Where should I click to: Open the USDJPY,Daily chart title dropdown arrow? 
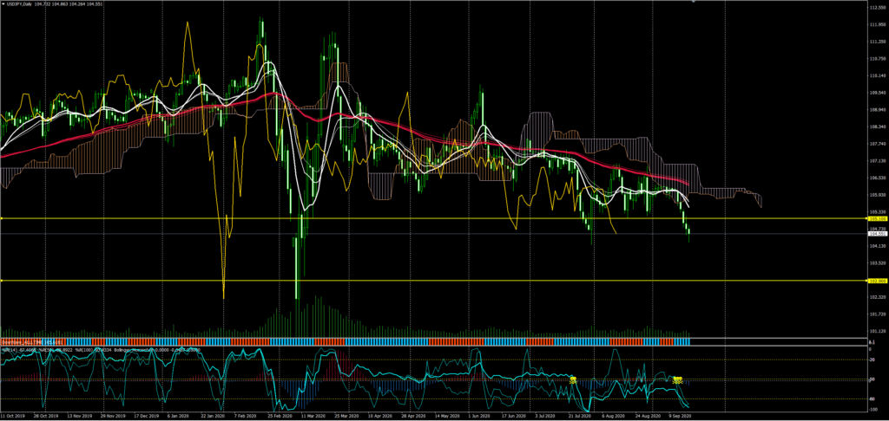pos(4,5)
